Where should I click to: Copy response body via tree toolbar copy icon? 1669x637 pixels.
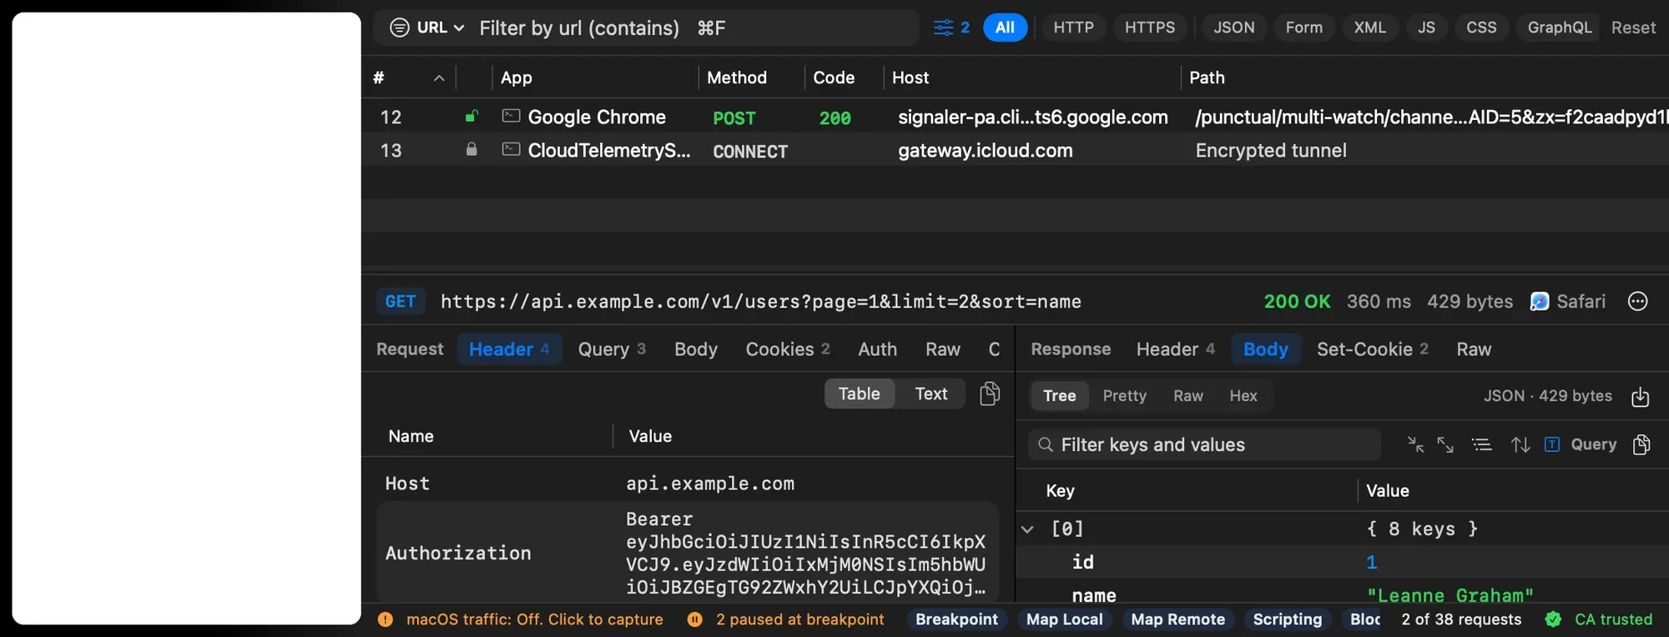click(1641, 444)
